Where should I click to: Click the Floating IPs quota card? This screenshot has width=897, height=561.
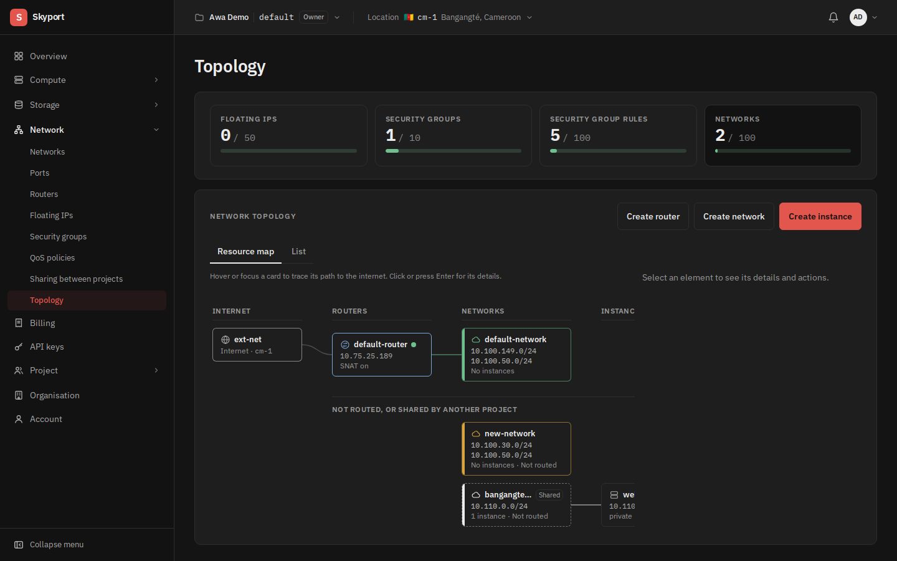point(288,135)
